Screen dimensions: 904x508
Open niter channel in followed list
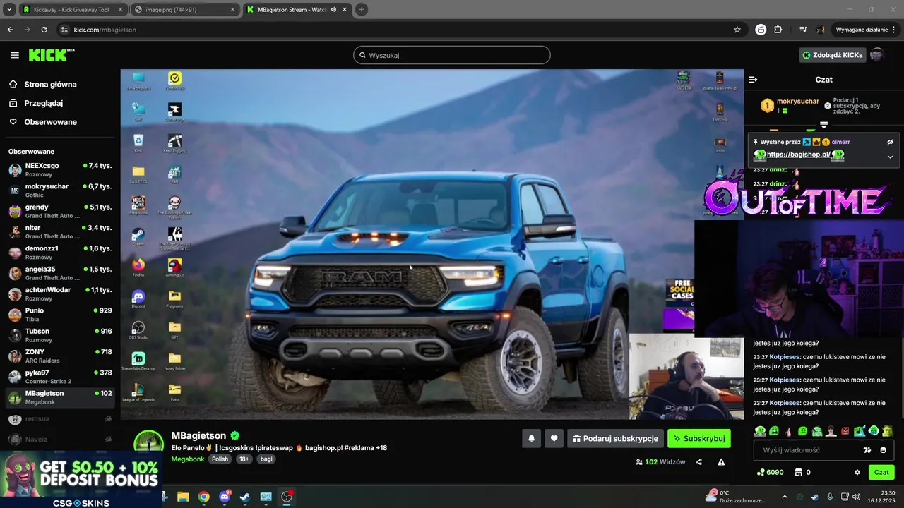click(60, 232)
